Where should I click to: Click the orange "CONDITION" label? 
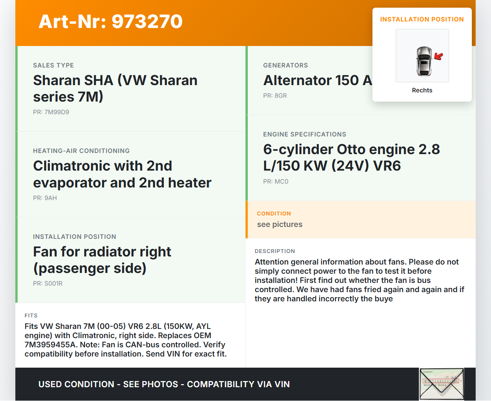tap(274, 214)
